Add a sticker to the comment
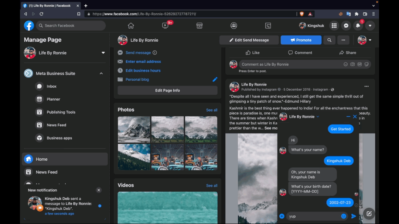This screenshot has height=224, width=399. pyautogui.click(x=366, y=64)
